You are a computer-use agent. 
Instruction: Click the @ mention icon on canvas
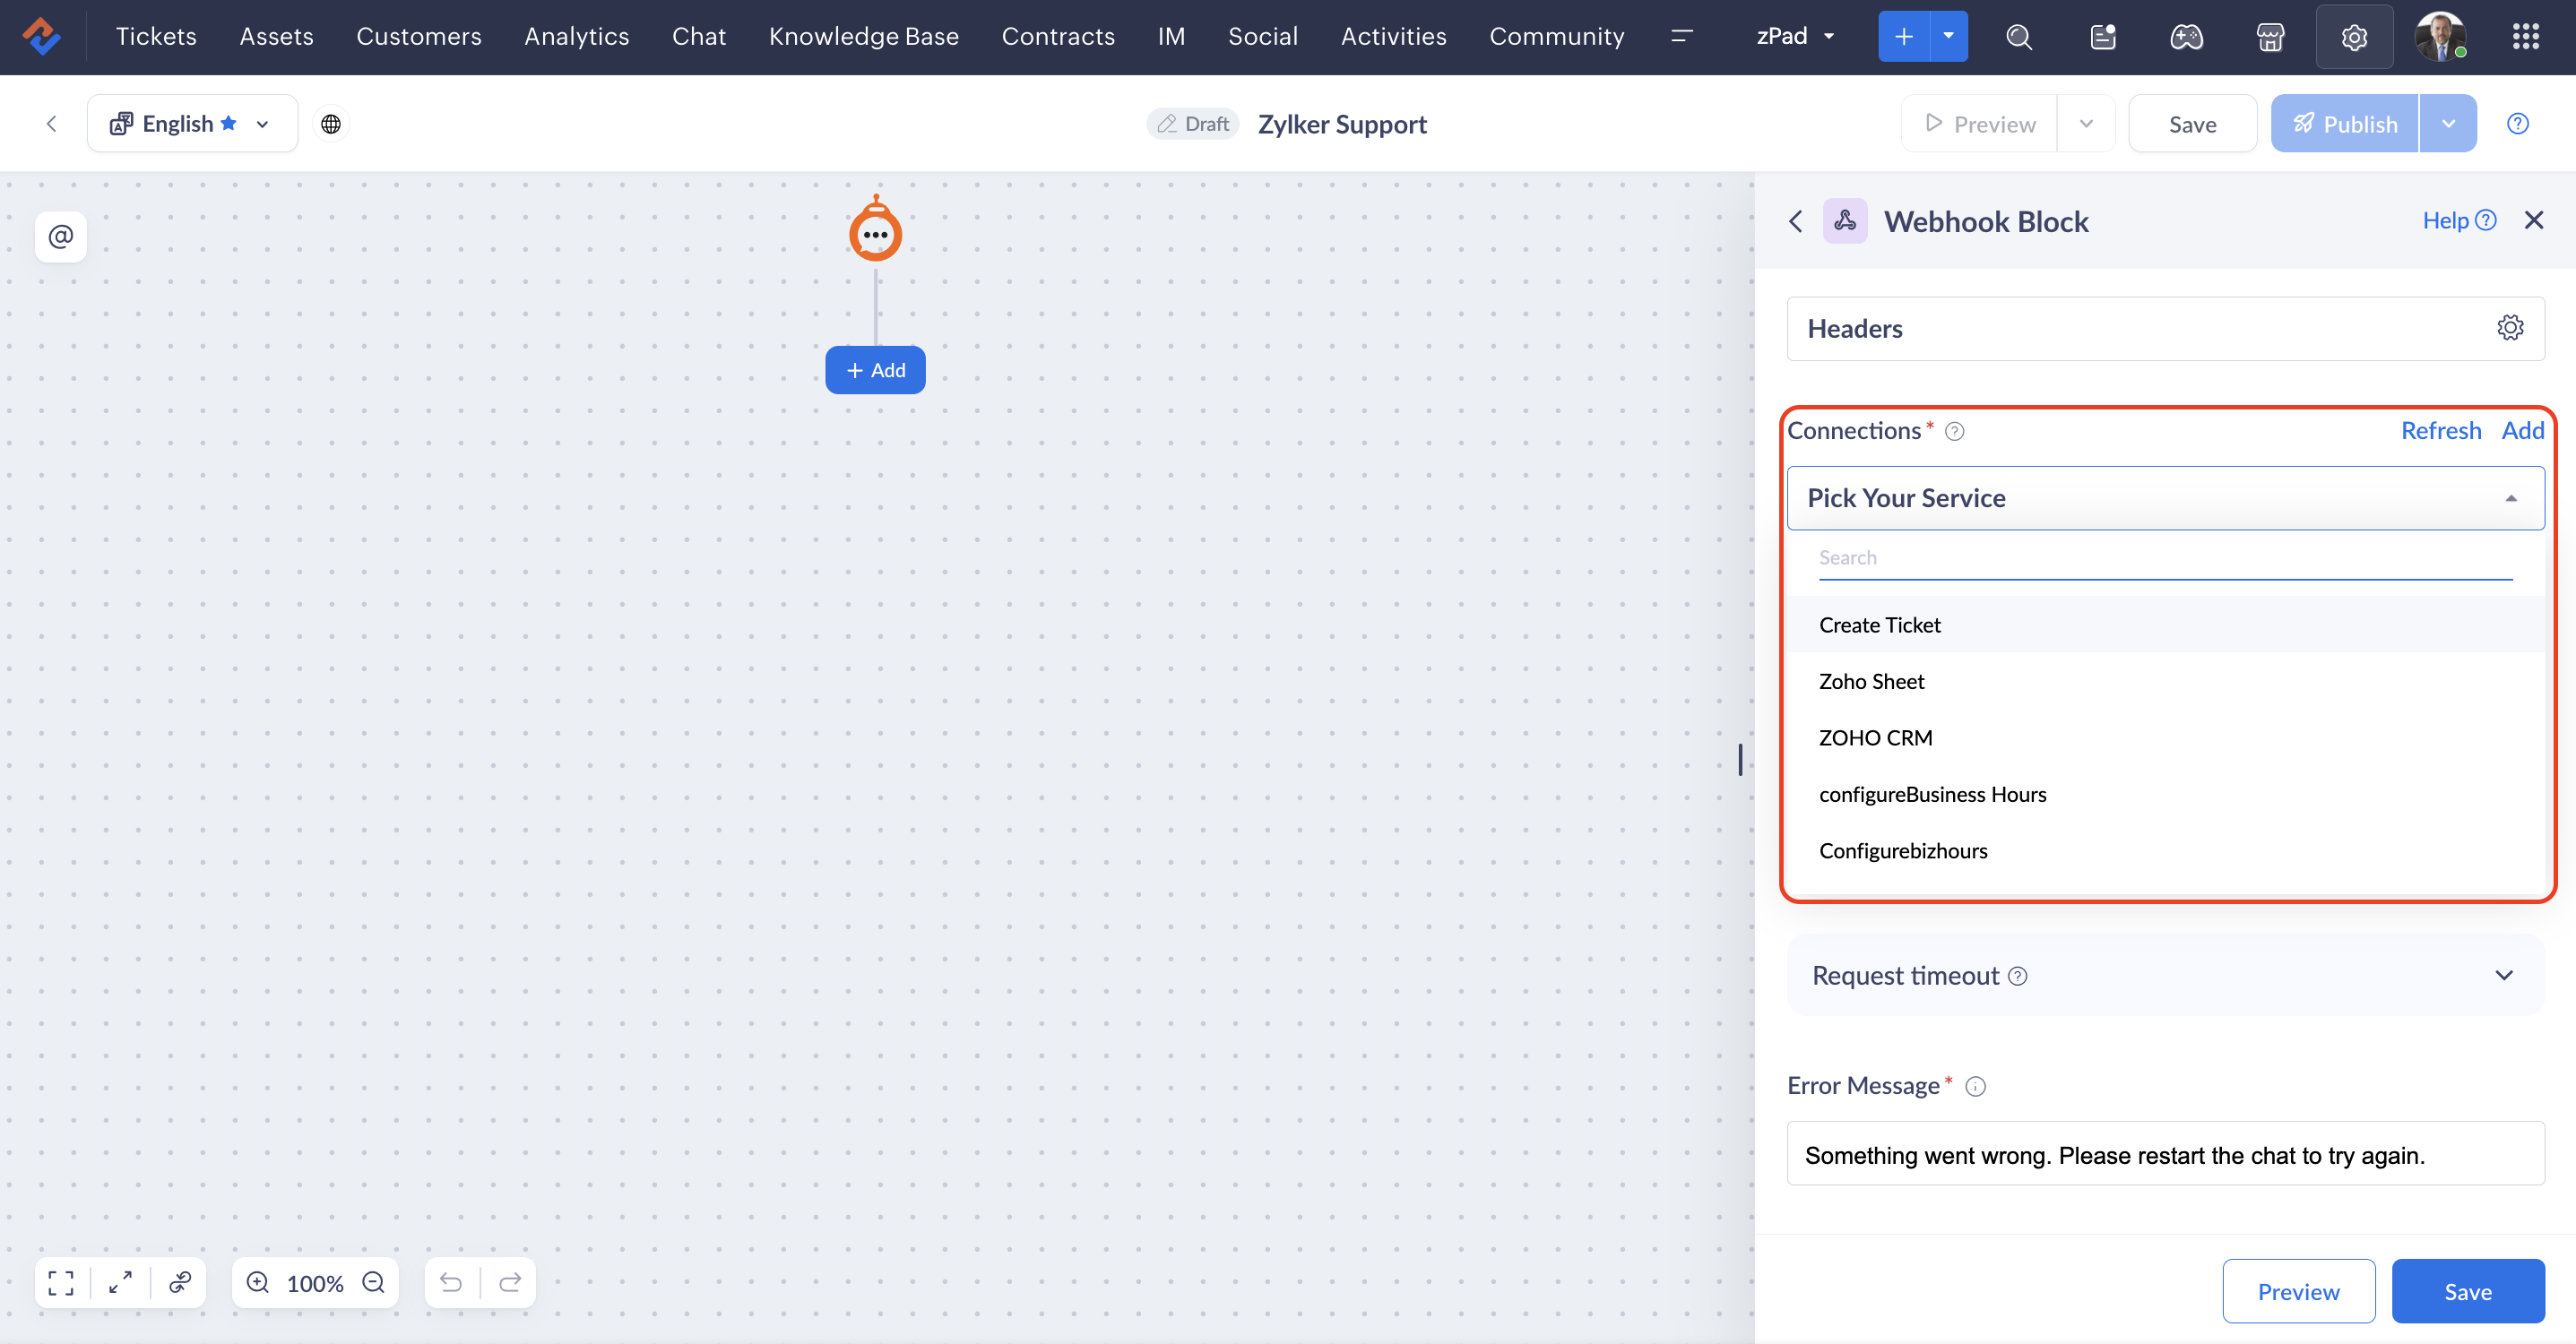tap(61, 237)
